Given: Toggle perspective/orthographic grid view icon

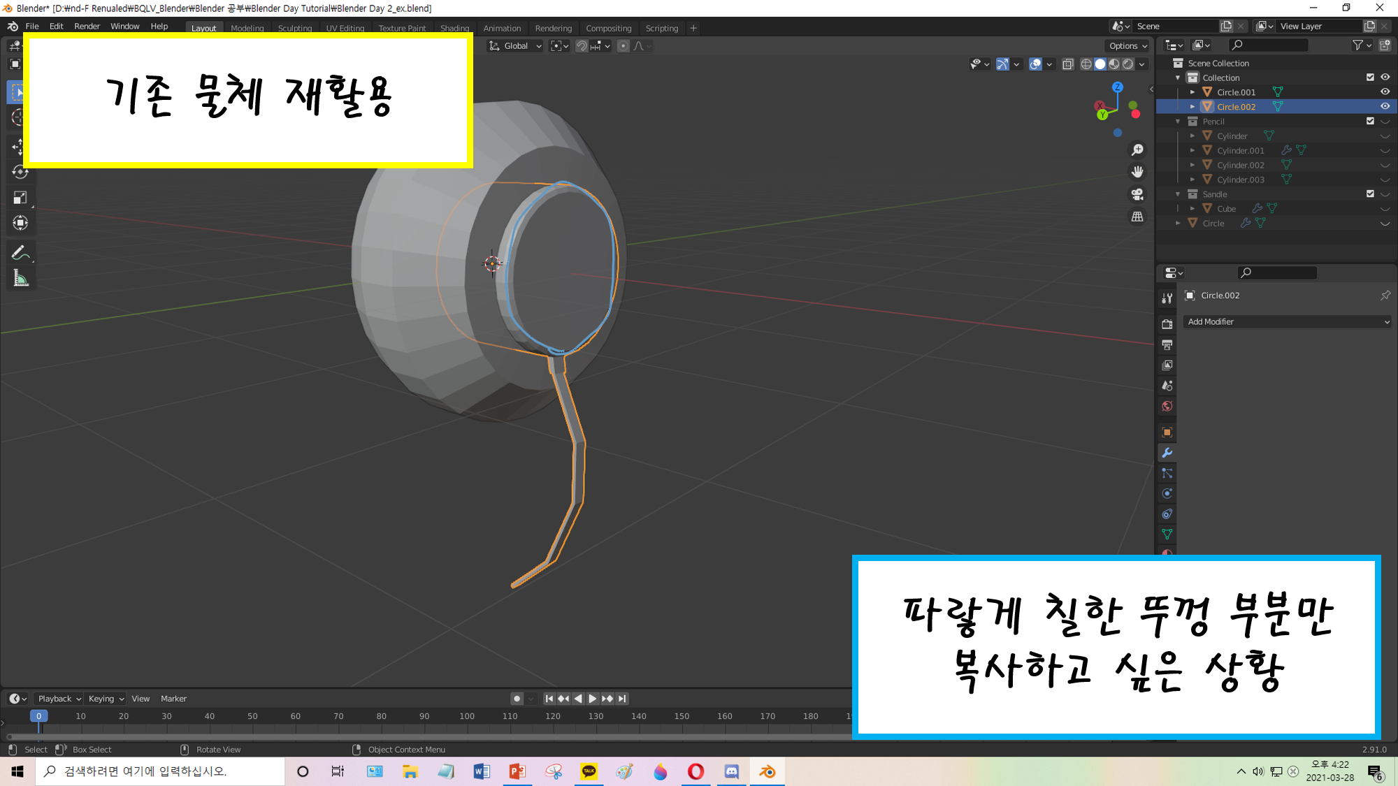Looking at the screenshot, I should pyautogui.click(x=1137, y=217).
